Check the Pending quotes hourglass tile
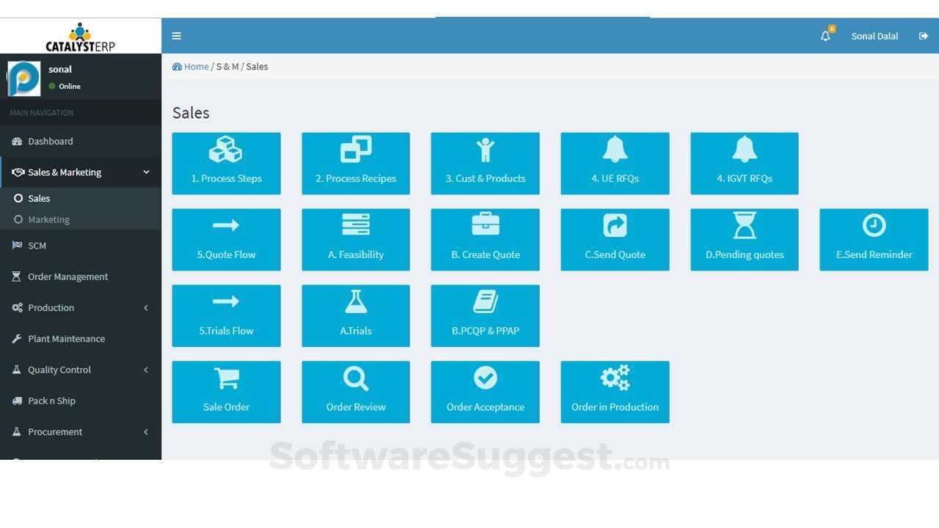The height and width of the screenshot is (528, 939). 744,239
